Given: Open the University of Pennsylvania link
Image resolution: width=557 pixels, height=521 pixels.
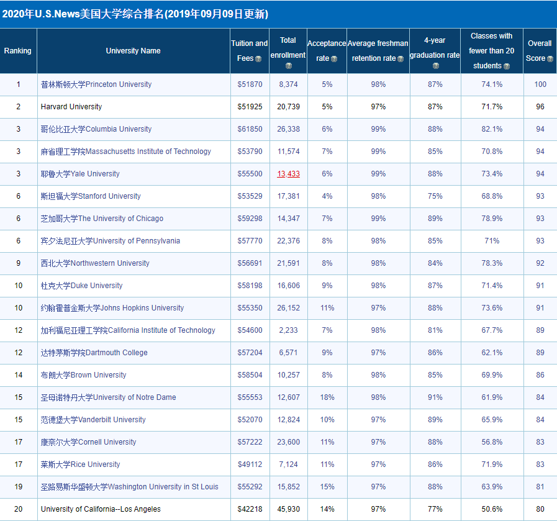Looking at the screenshot, I should (111, 241).
